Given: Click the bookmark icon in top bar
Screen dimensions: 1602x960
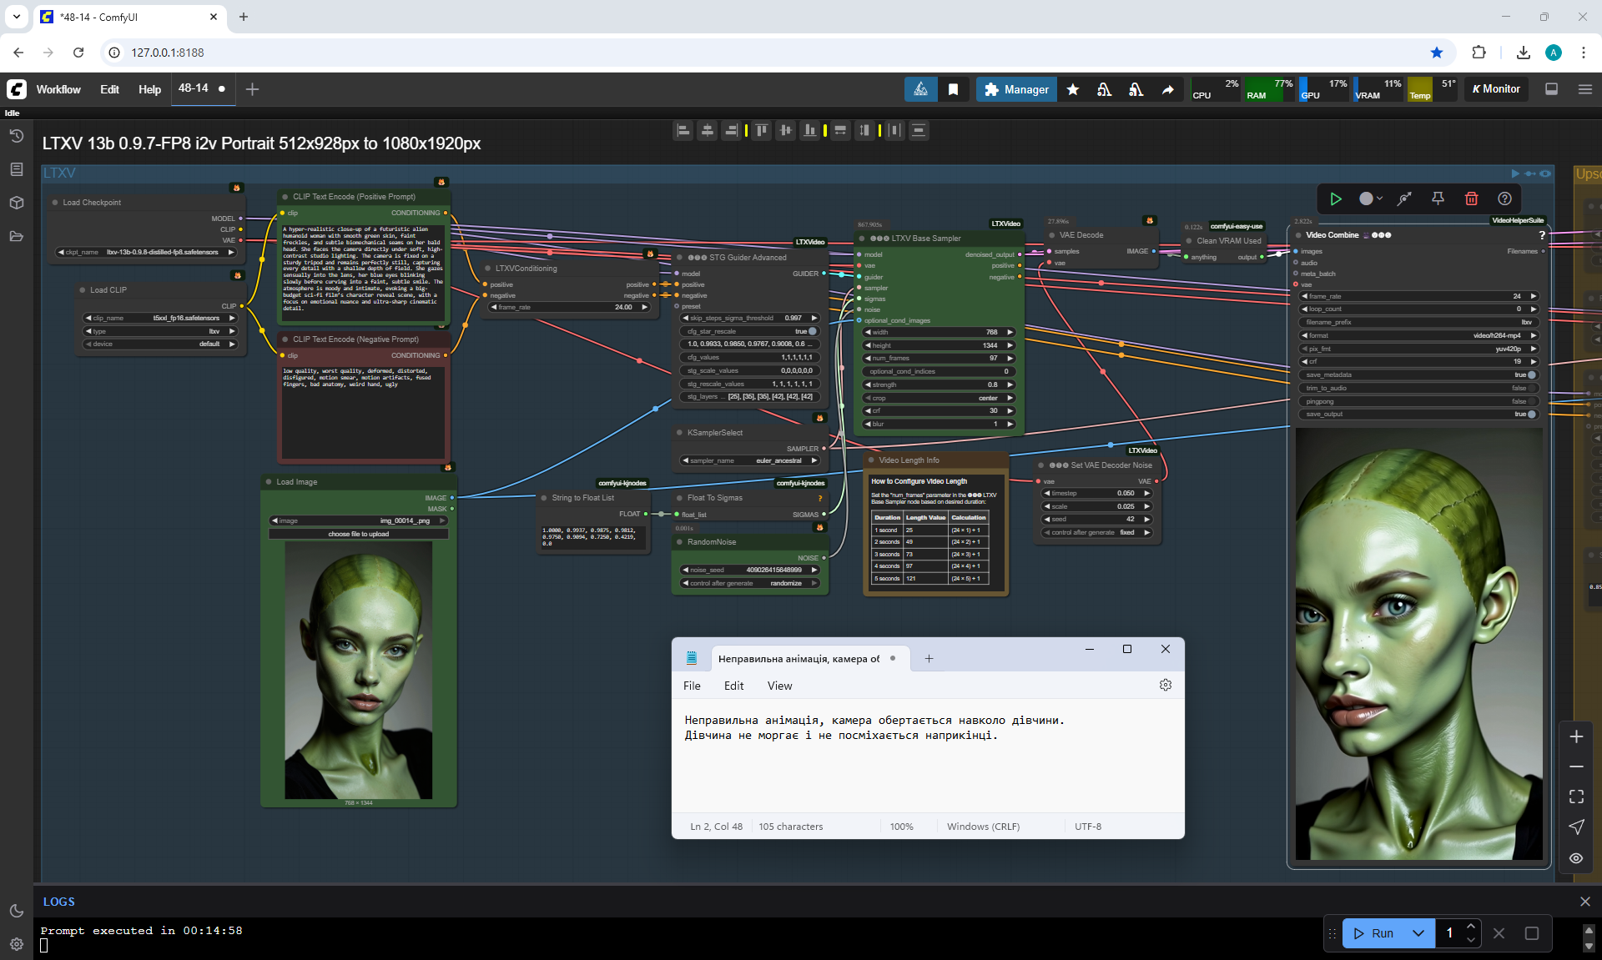Looking at the screenshot, I should coord(953,89).
